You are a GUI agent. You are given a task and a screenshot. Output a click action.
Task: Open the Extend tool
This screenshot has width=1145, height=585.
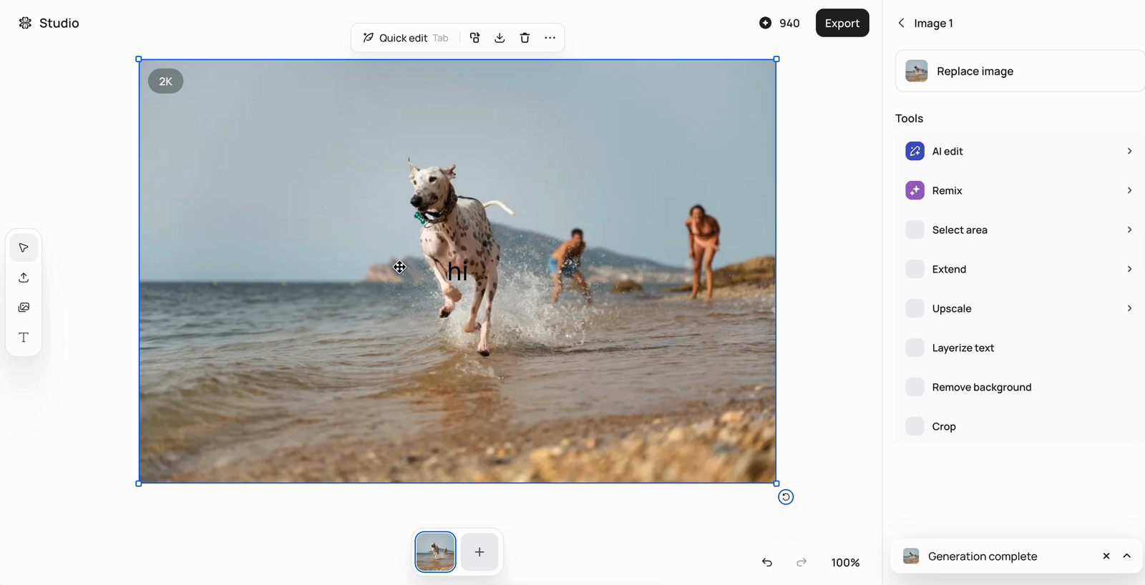(x=1020, y=269)
